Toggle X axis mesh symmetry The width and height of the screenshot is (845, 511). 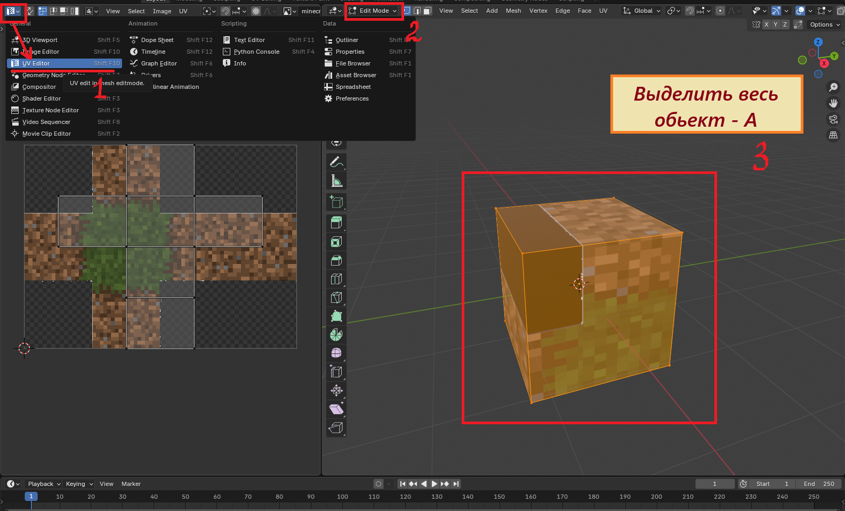[767, 24]
